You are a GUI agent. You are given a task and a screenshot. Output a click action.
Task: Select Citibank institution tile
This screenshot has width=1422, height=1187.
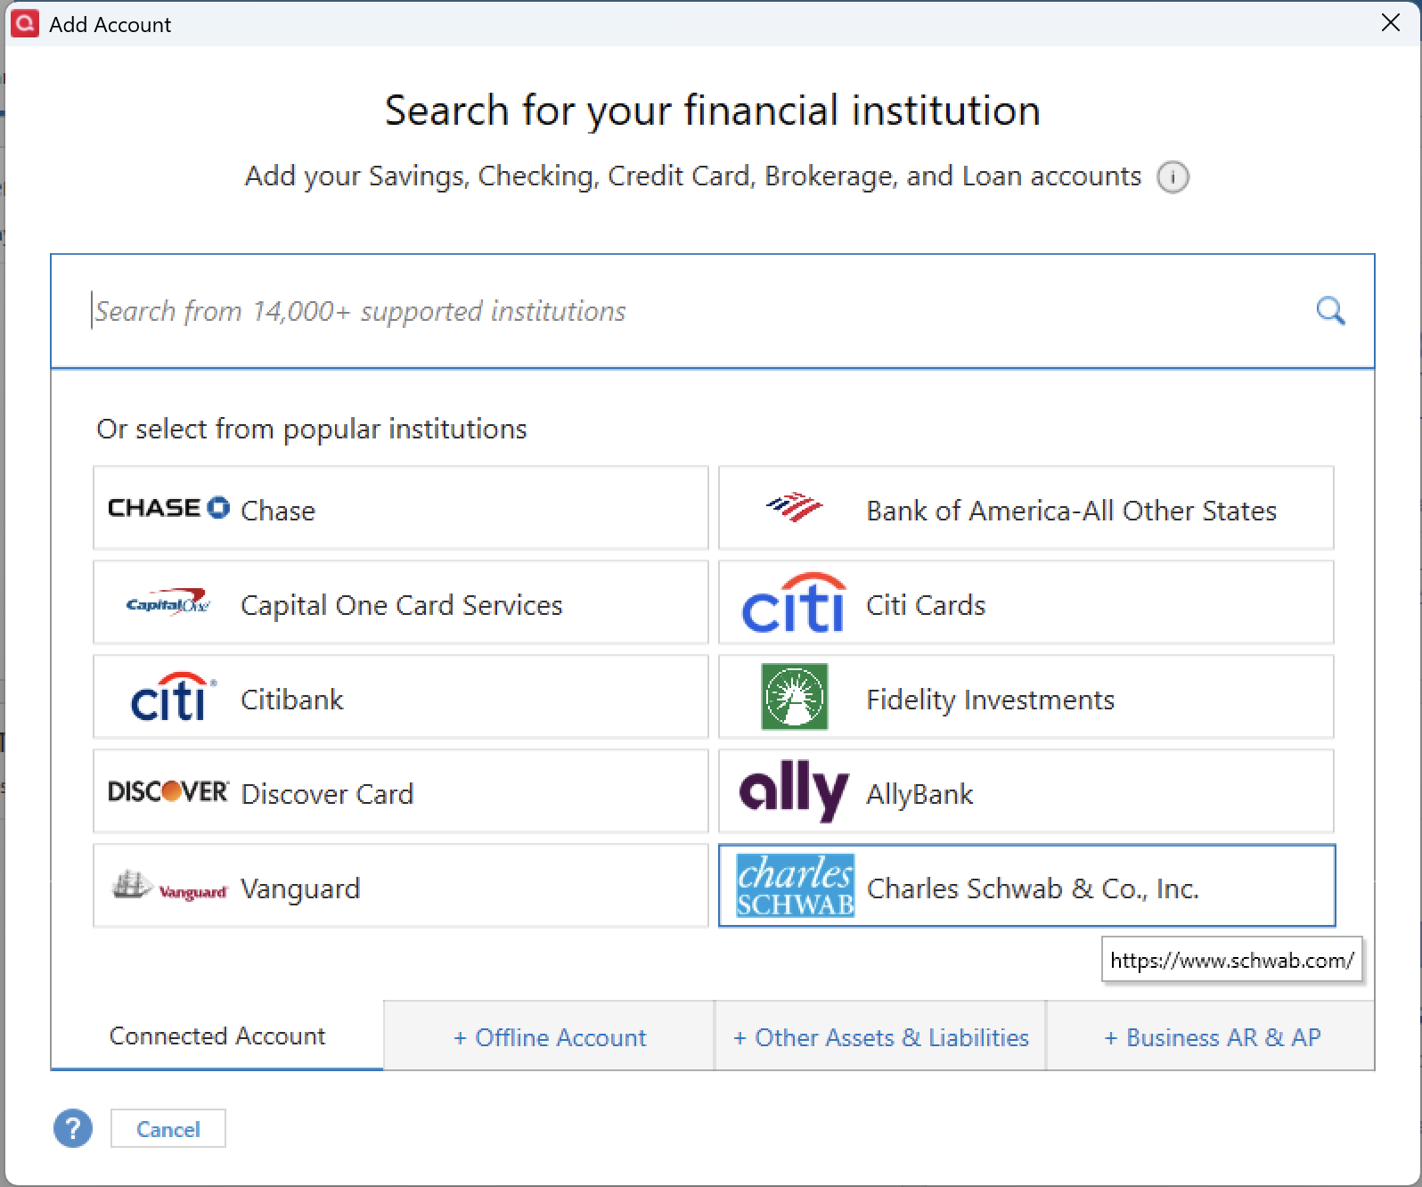pos(401,699)
